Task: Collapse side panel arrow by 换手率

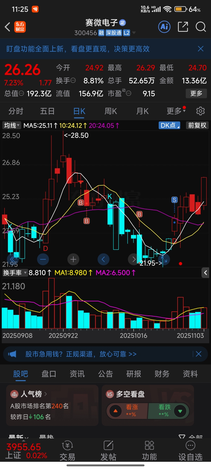Action: click(x=206, y=273)
